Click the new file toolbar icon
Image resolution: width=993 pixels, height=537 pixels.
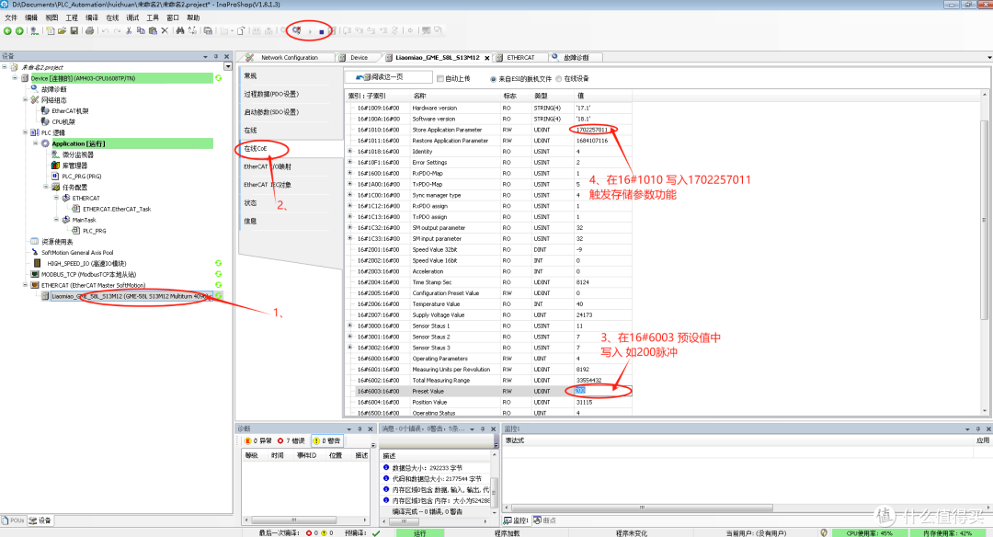click(51, 30)
